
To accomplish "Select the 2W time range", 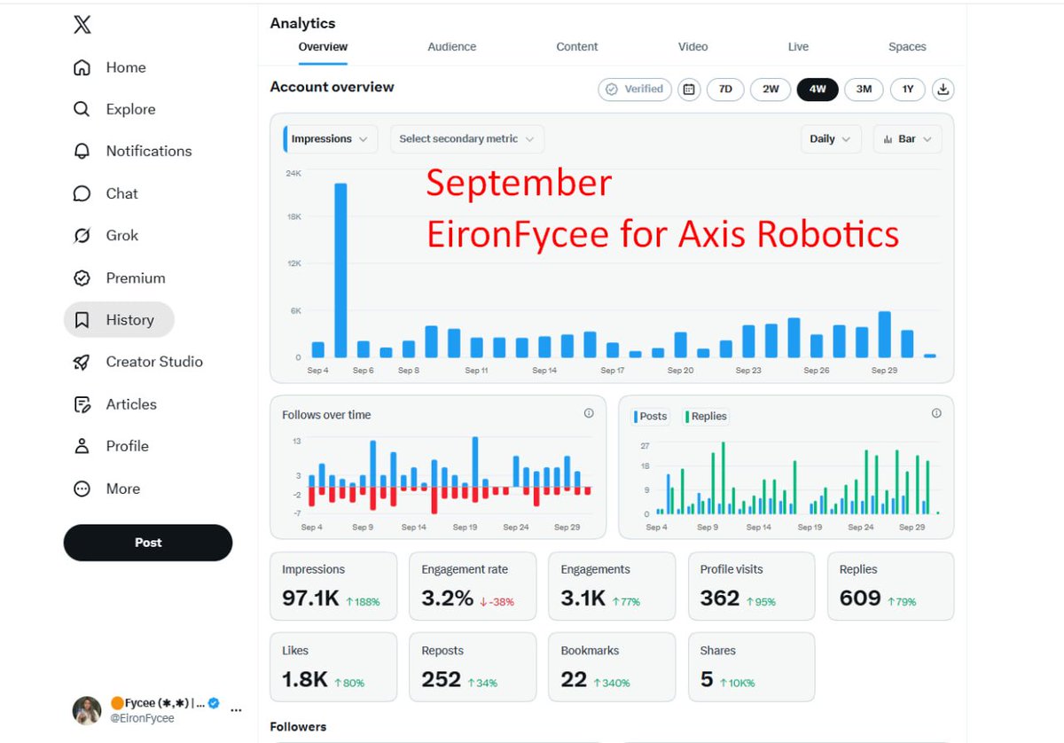I will point(771,90).
